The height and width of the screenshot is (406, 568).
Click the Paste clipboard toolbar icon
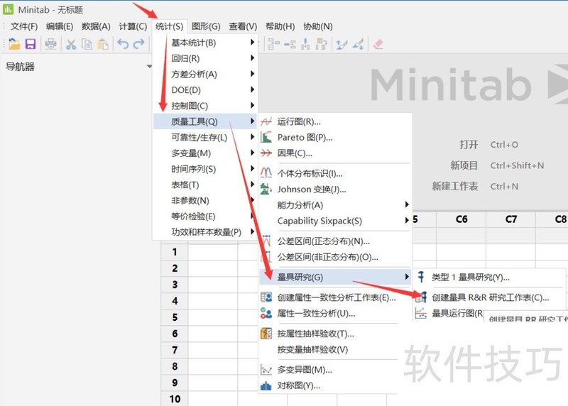[x=103, y=44]
